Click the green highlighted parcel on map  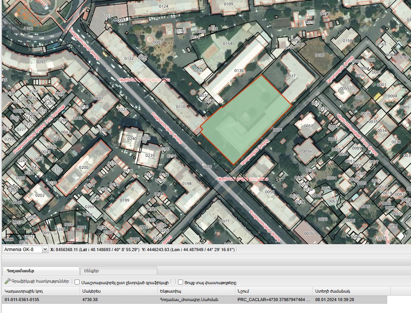click(x=246, y=119)
